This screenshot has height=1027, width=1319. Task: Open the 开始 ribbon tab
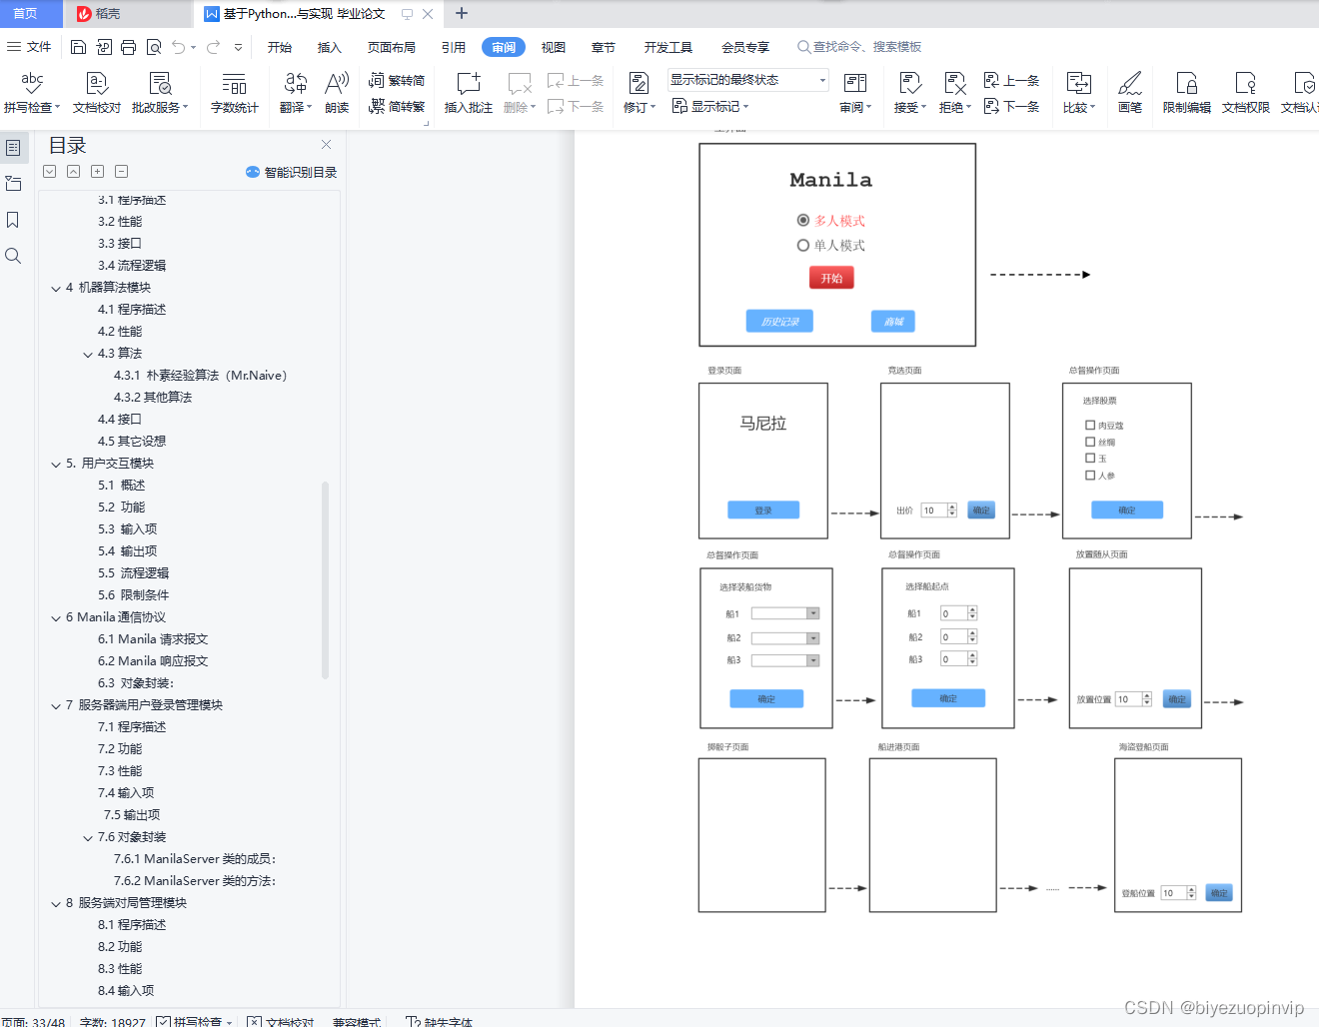(x=280, y=47)
